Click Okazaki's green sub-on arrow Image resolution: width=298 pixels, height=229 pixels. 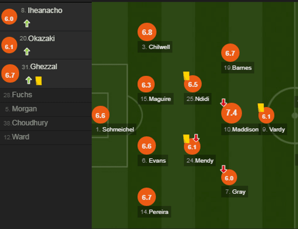[x=27, y=52]
